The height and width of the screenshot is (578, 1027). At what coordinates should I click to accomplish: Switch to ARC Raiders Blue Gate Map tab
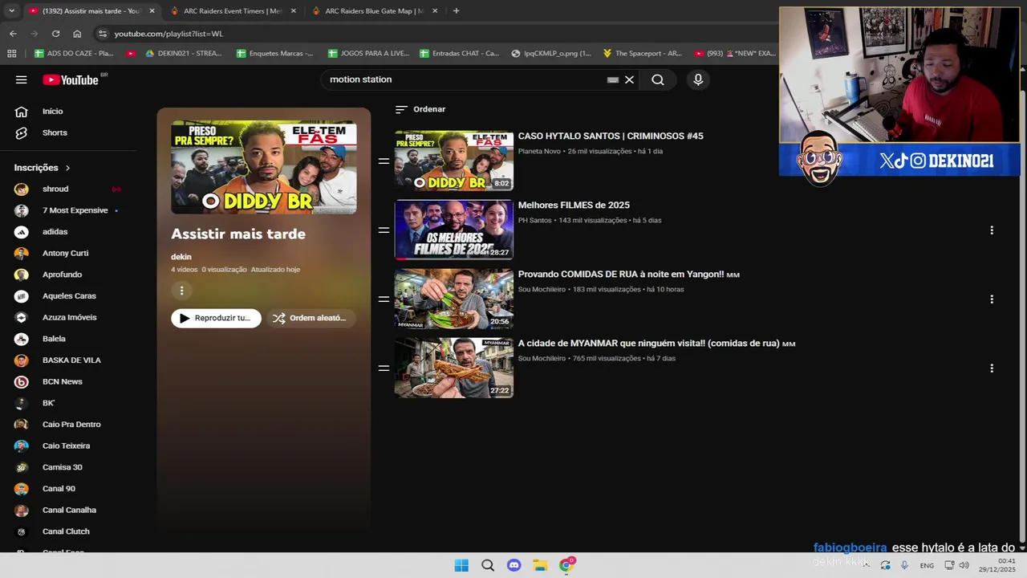pos(374,11)
